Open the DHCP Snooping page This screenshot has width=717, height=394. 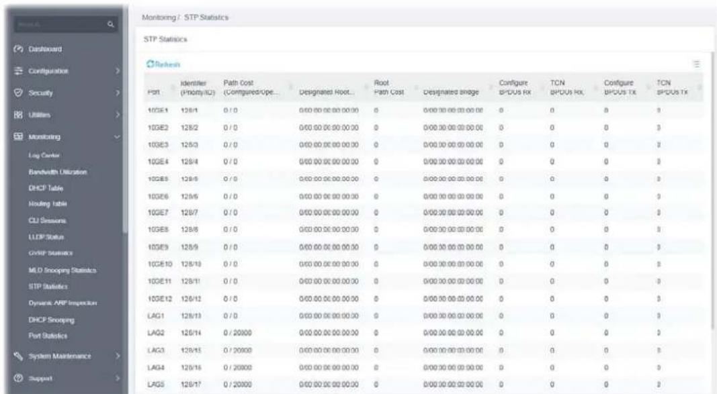pyautogui.click(x=51, y=320)
